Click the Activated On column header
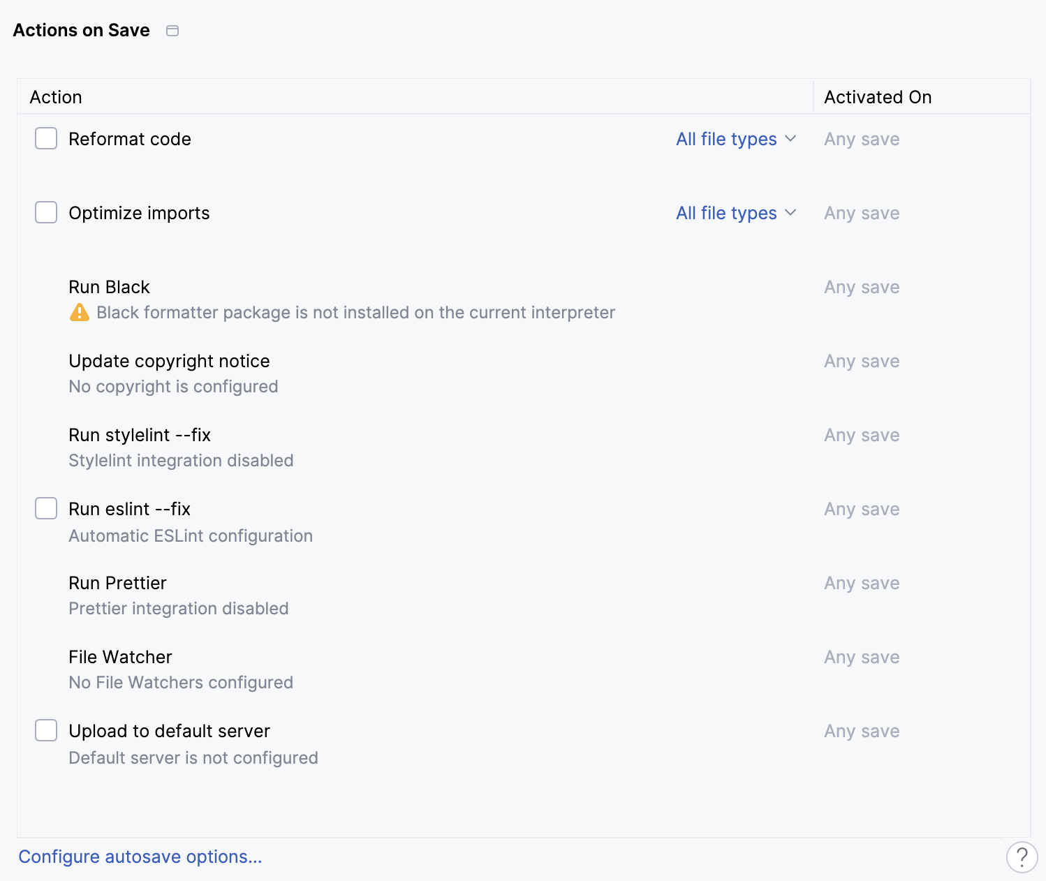 point(877,97)
